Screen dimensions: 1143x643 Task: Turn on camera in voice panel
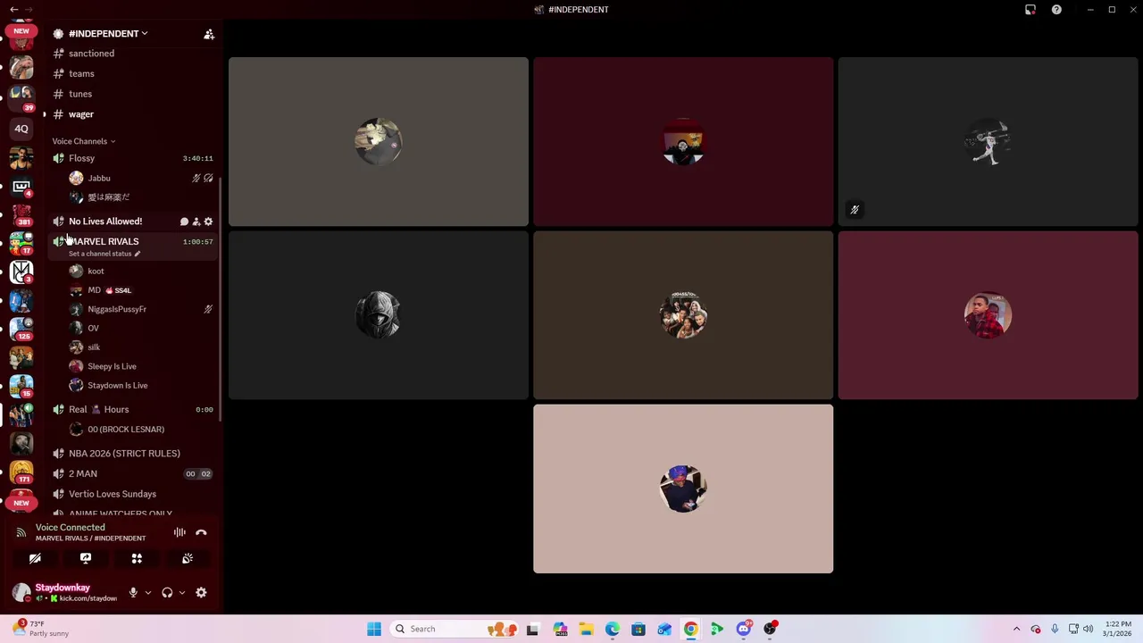point(35,558)
